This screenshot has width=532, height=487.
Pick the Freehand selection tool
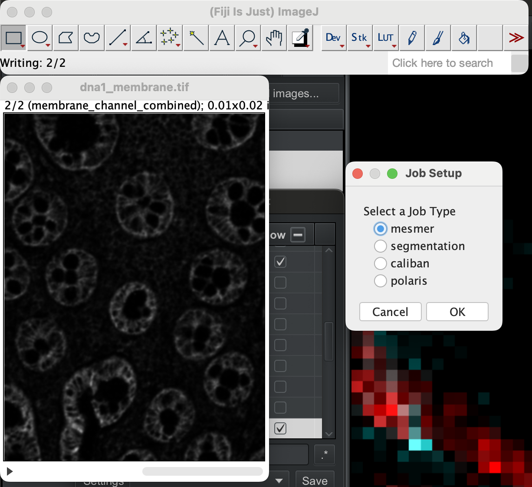92,38
